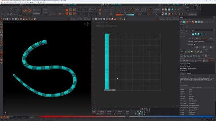Click the red icon in Islands and Groups bottom row
The image size is (216, 121).
click(163, 14)
